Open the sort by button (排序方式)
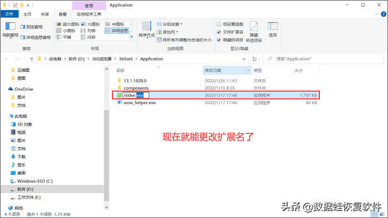Image resolution: width=388 pixels, height=218 pixels. (x=146, y=30)
